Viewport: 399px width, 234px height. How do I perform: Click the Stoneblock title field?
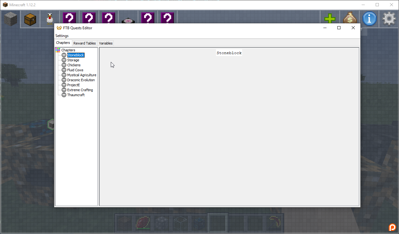[229, 53]
